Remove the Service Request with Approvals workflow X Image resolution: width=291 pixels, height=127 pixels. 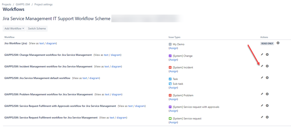coord(267,105)
